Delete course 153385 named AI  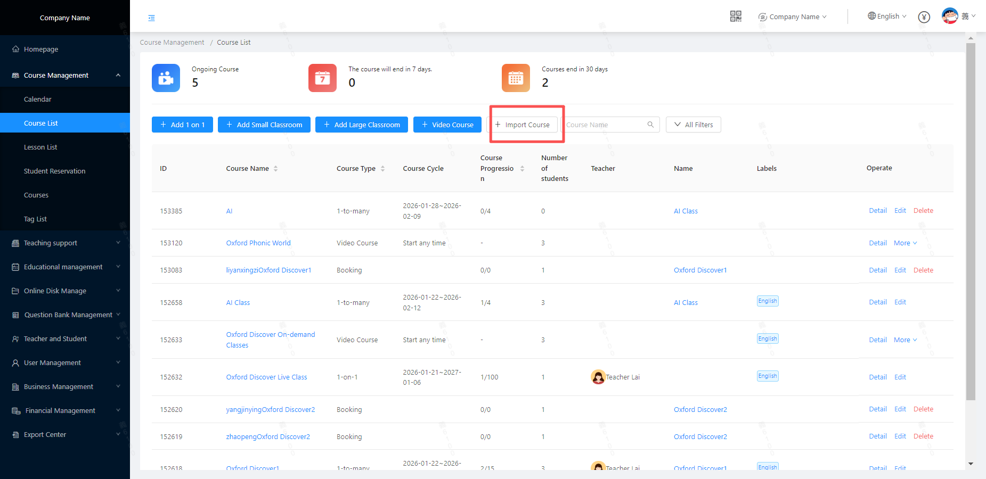click(923, 211)
